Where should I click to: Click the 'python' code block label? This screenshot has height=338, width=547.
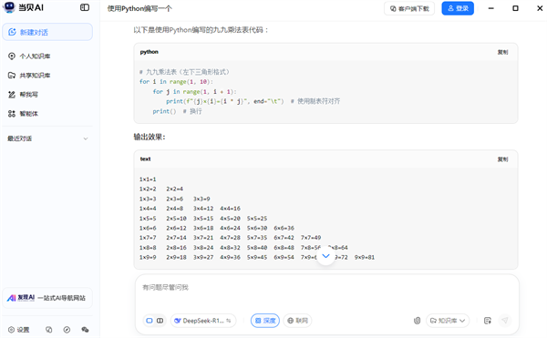coord(150,52)
